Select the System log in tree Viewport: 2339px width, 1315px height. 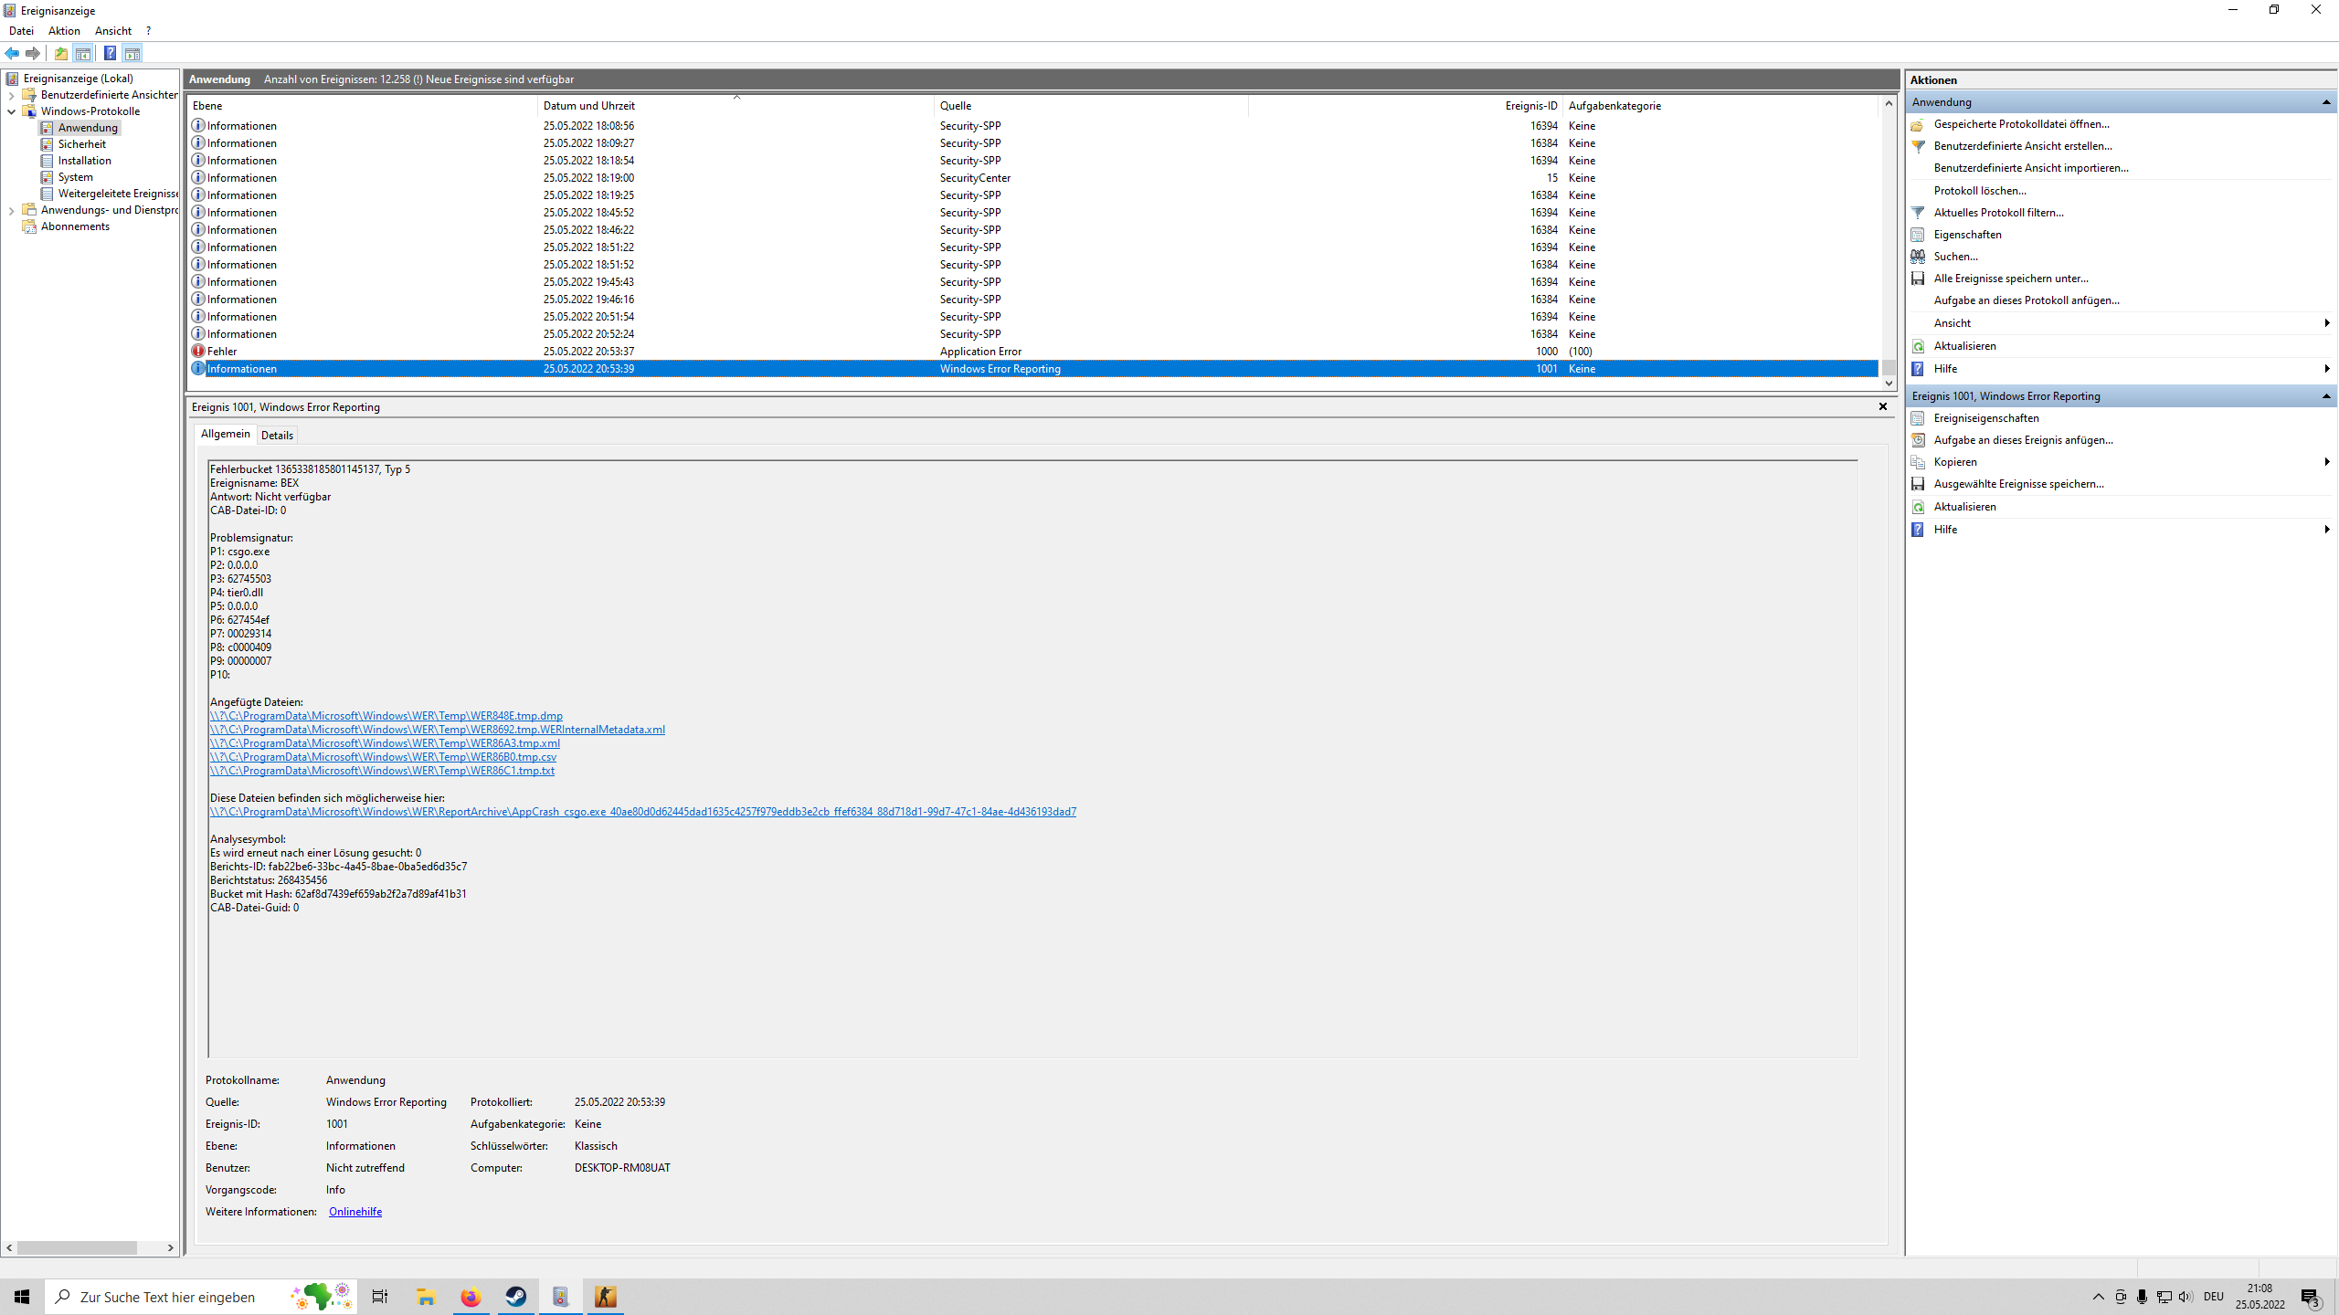coord(75,177)
